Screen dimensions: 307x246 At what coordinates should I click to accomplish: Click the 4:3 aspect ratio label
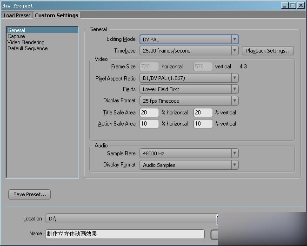pyautogui.click(x=243, y=66)
